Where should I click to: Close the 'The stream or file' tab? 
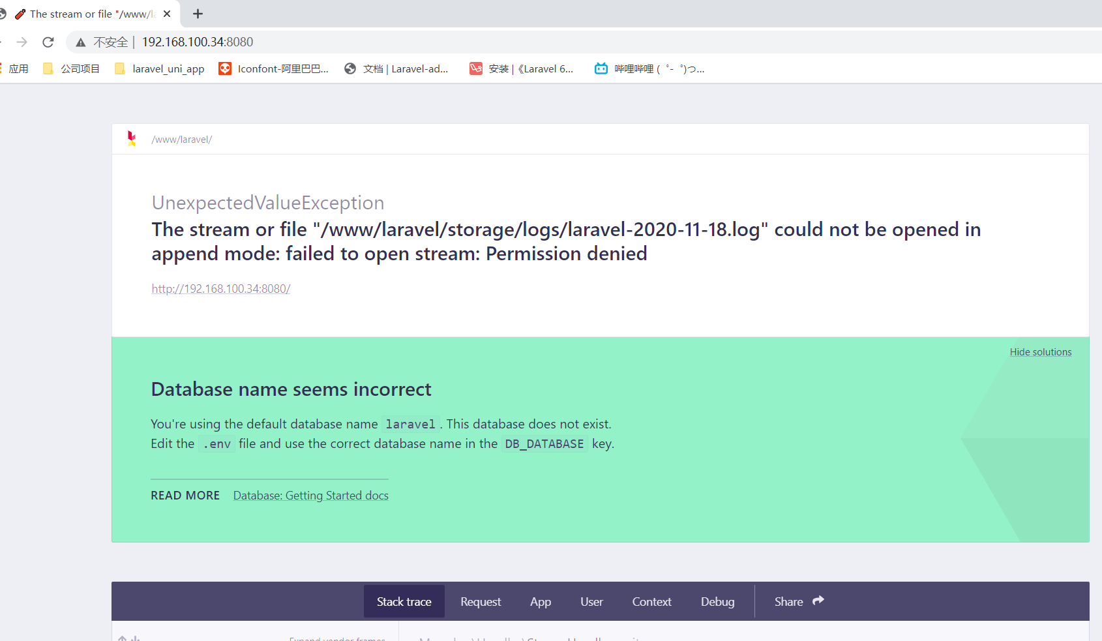click(x=167, y=14)
